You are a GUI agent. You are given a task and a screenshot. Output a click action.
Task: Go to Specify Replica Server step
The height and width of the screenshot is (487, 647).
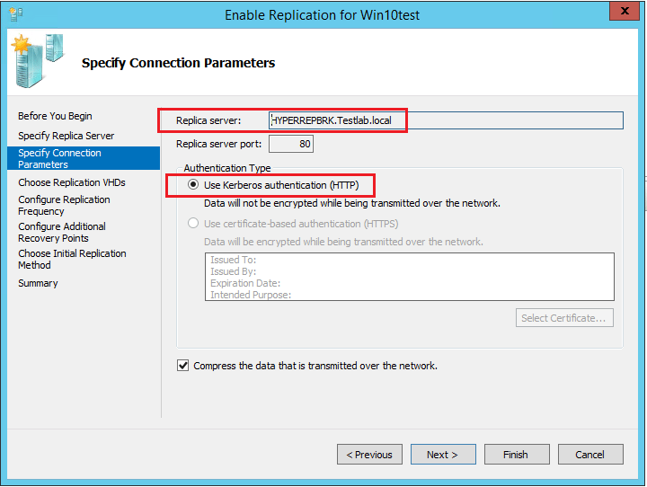(66, 136)
